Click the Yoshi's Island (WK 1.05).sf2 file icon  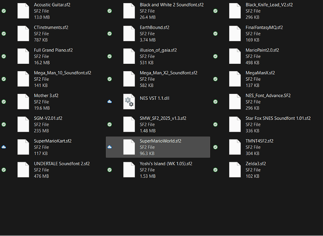(129, 170)
